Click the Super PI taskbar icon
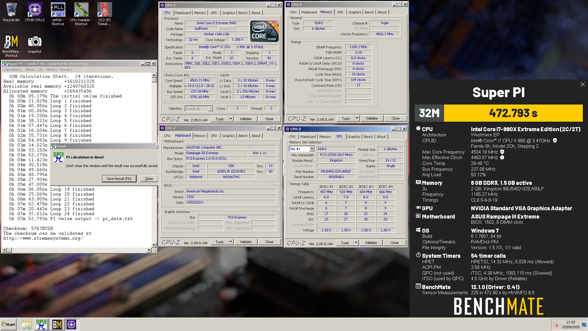 click(x=41, y=324)
